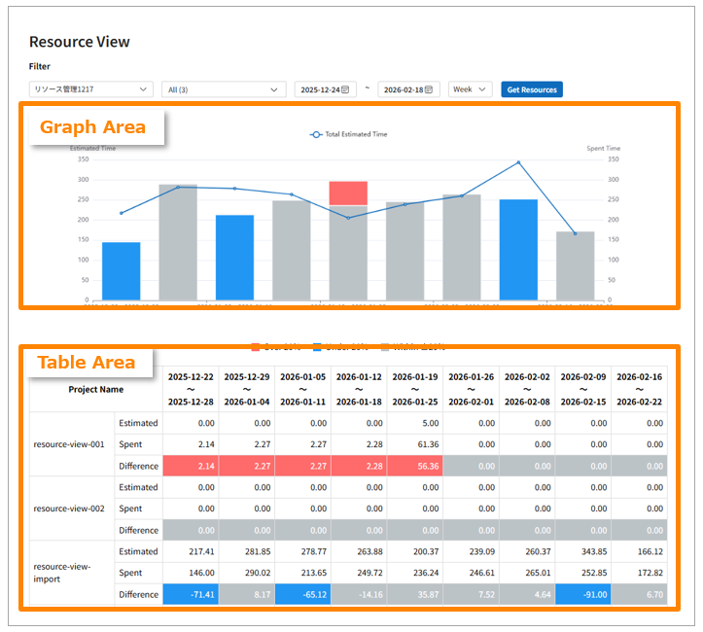This screenshot has width=703, height=632.
Task: Click the Total Estimated Time legend marker
Action: click(316, 134)
